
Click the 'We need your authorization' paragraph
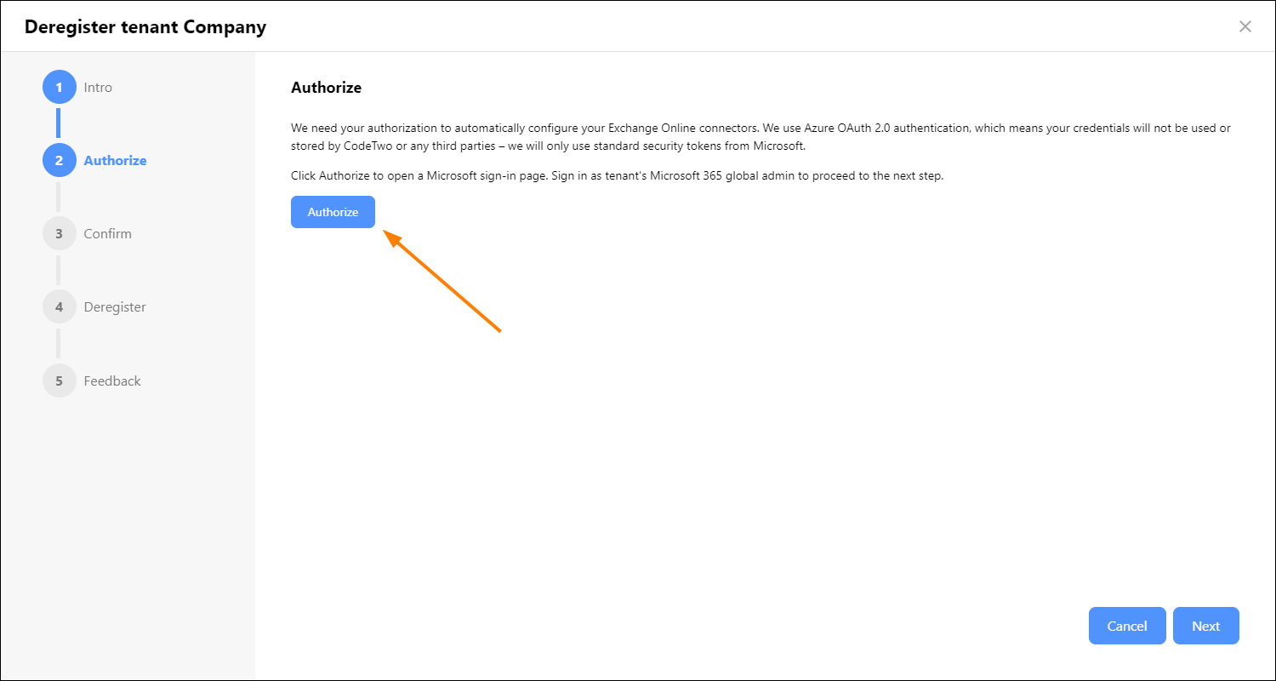pyautogui.click(x=760, y=136)
